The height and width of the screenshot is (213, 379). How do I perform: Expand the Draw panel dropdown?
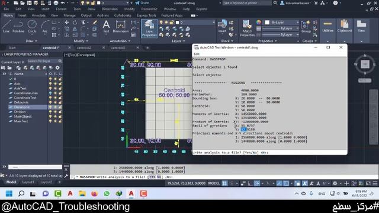pyautogui.click(x=31, y=41)
